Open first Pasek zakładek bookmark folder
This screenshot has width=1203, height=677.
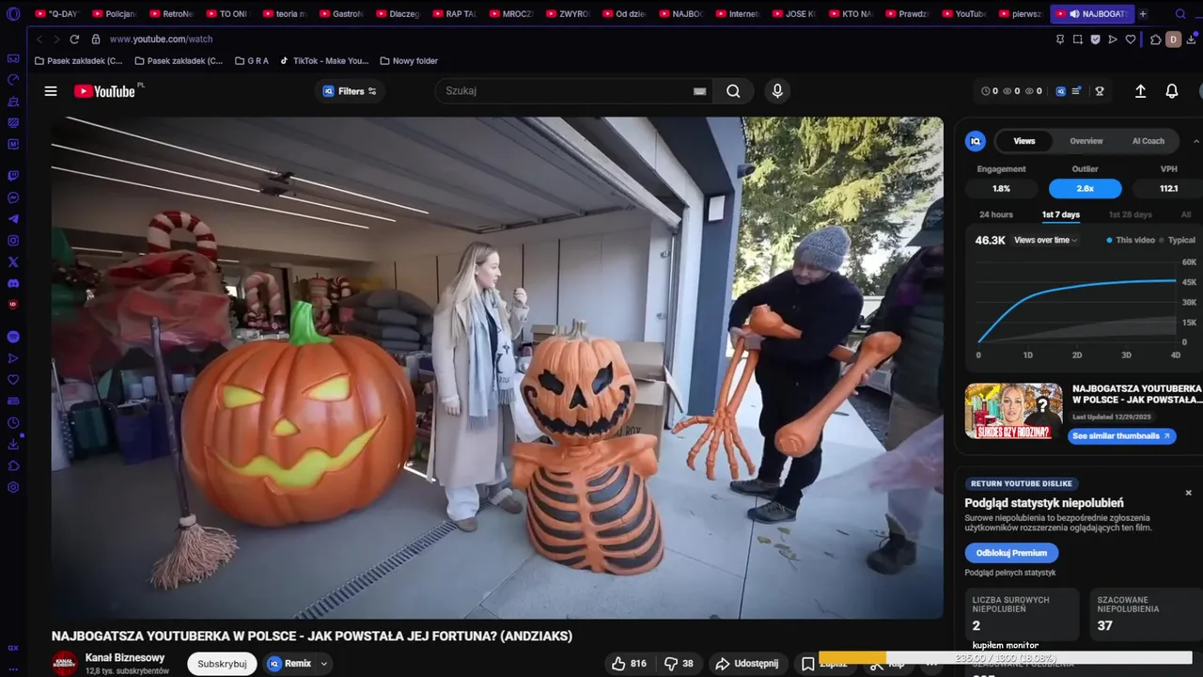(x=78, y=61)
